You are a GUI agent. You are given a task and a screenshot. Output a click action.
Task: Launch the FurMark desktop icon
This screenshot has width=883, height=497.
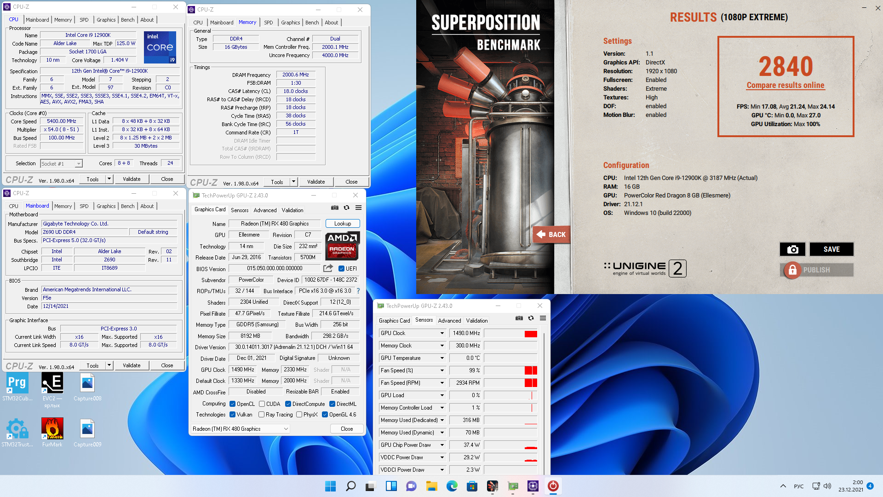(x=52, y=433)
